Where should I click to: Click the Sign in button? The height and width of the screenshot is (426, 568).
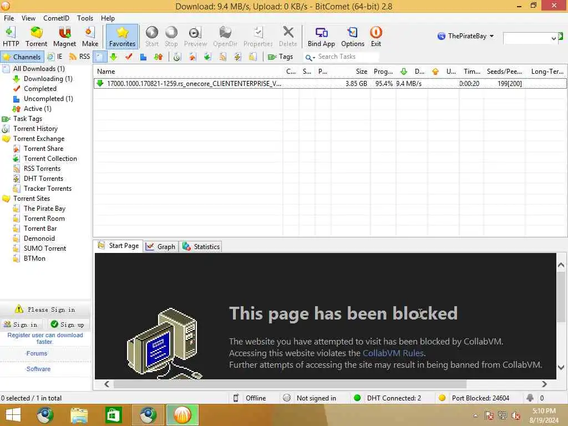coord(22,324)
